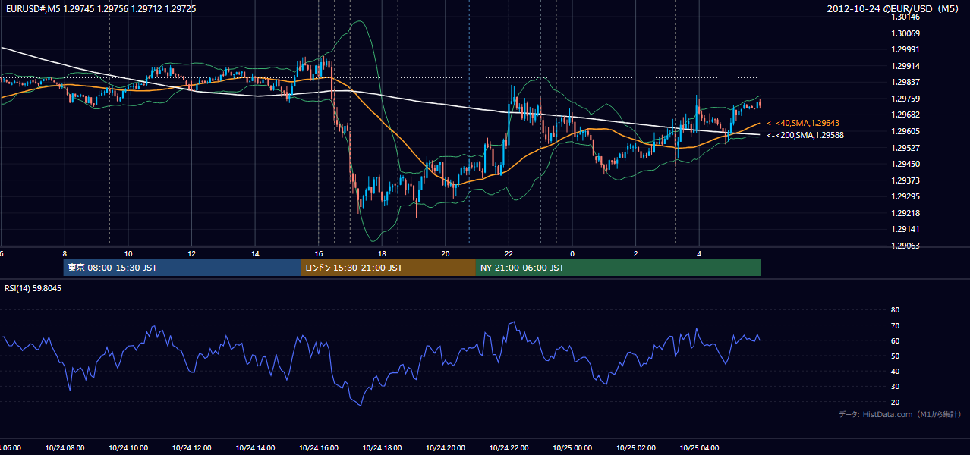Click the bottom axis date 10/24 22:00
Screen dimensions: 970x455
click(509, 447)
